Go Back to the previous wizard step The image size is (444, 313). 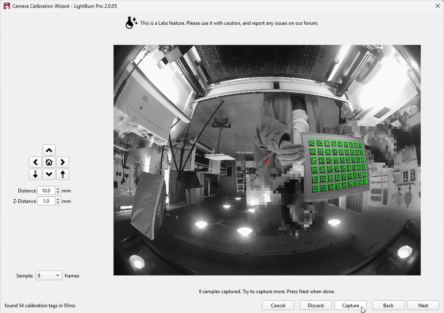click(388, 306)
